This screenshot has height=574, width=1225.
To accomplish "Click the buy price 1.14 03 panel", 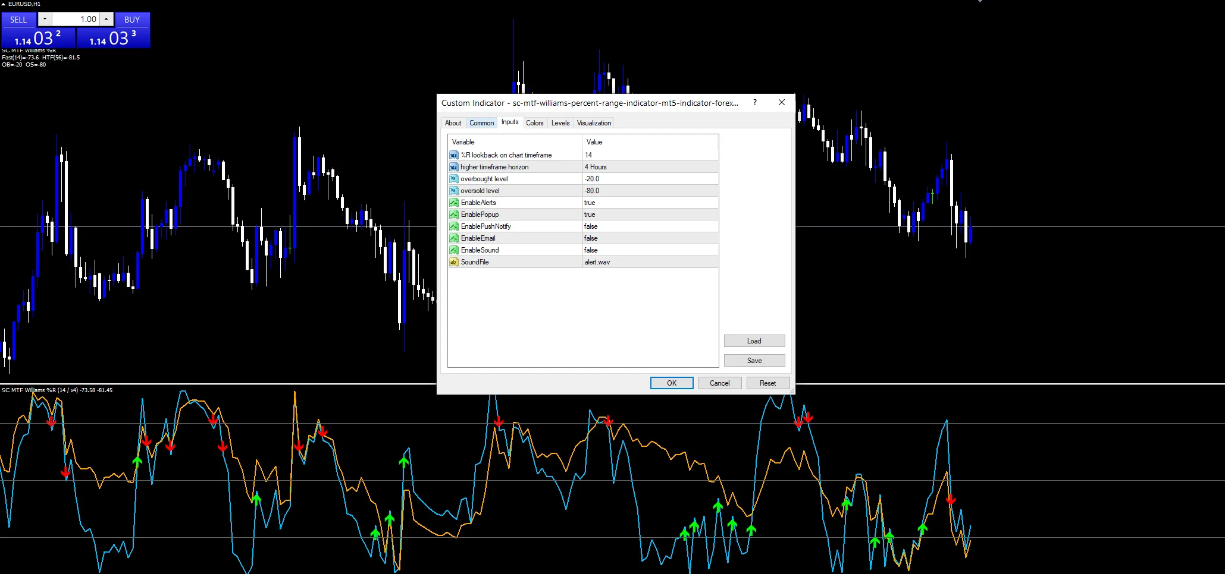I will [x=113, y=38].
